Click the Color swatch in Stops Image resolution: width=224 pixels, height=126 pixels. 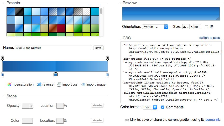27,121
